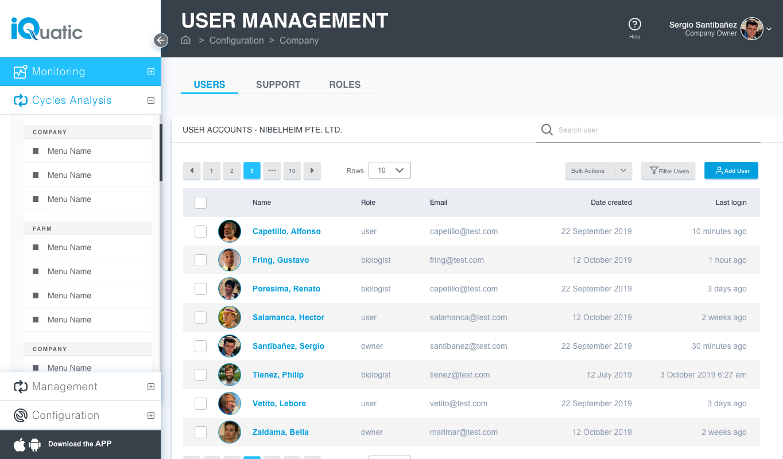
Task: Open the Rows per page dropdown
Action: 389,170
